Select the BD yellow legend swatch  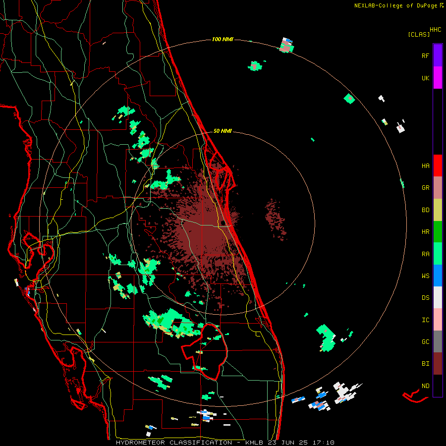tap(438, 210)
